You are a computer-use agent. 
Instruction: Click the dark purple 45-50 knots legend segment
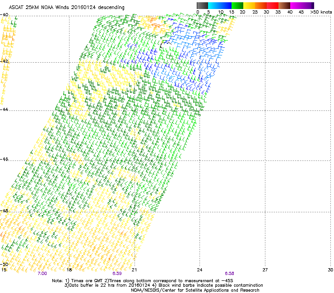pyautogui.click(x=308, y=5)
